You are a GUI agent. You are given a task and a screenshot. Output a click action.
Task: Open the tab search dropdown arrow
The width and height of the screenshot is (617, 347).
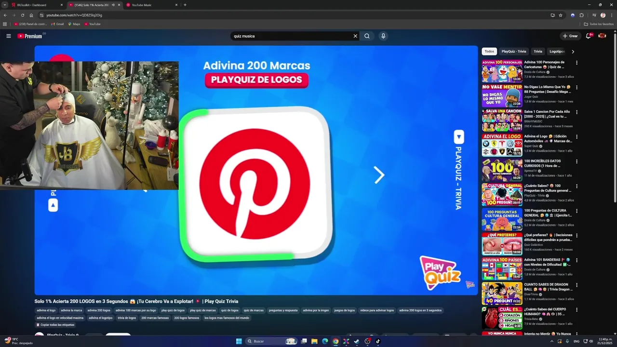[5, 5]
